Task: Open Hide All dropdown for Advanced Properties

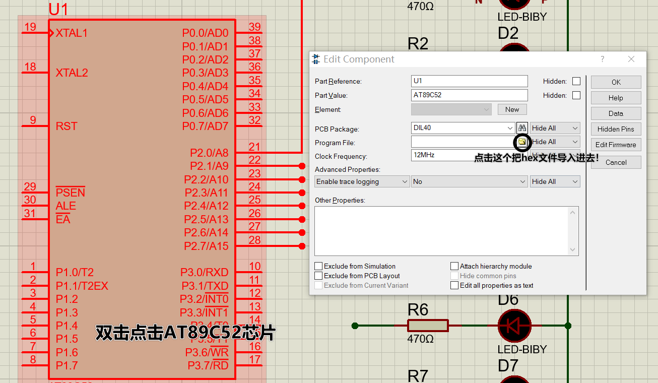Action: (x=555, y=181)
